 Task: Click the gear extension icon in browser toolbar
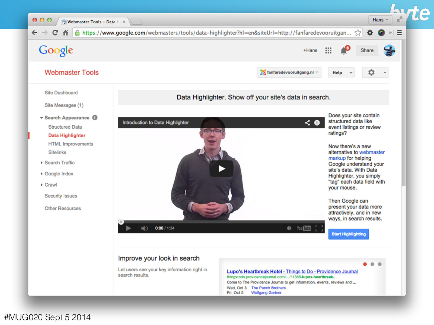(x=370, y=33)
